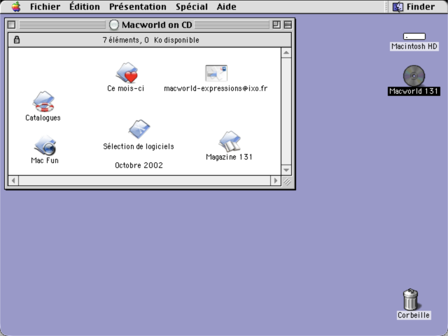Image resolution: width=448 pixels, height=336 pixels.
Task: Click the Octobre 2002 label
Action: [x=139, y=165]
